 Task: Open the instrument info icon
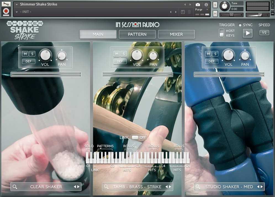click(x=206, y=5)
